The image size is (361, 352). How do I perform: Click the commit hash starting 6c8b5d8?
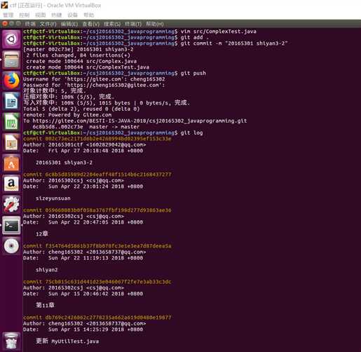tap(108, 175)
